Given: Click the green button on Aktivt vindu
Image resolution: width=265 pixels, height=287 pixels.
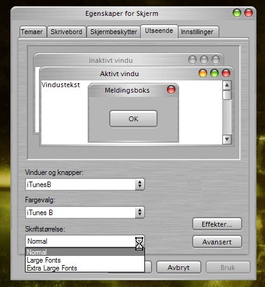Looking at the screenshot, I should pyautogui.click(x=214, y=73).
